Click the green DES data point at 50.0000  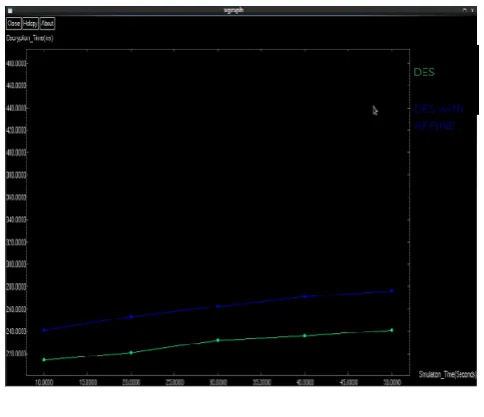coord(392,330)
